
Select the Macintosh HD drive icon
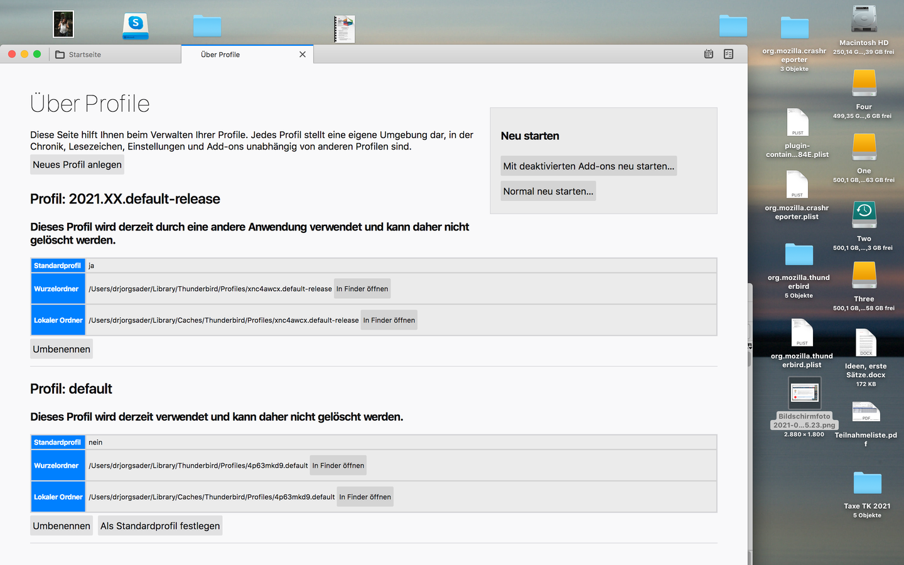click(x=864, y=19)
